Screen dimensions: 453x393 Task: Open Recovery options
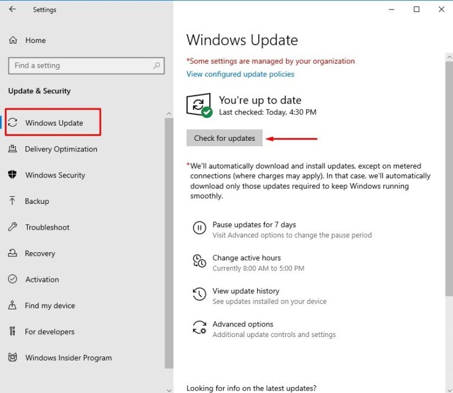click(x=40, y=253)
